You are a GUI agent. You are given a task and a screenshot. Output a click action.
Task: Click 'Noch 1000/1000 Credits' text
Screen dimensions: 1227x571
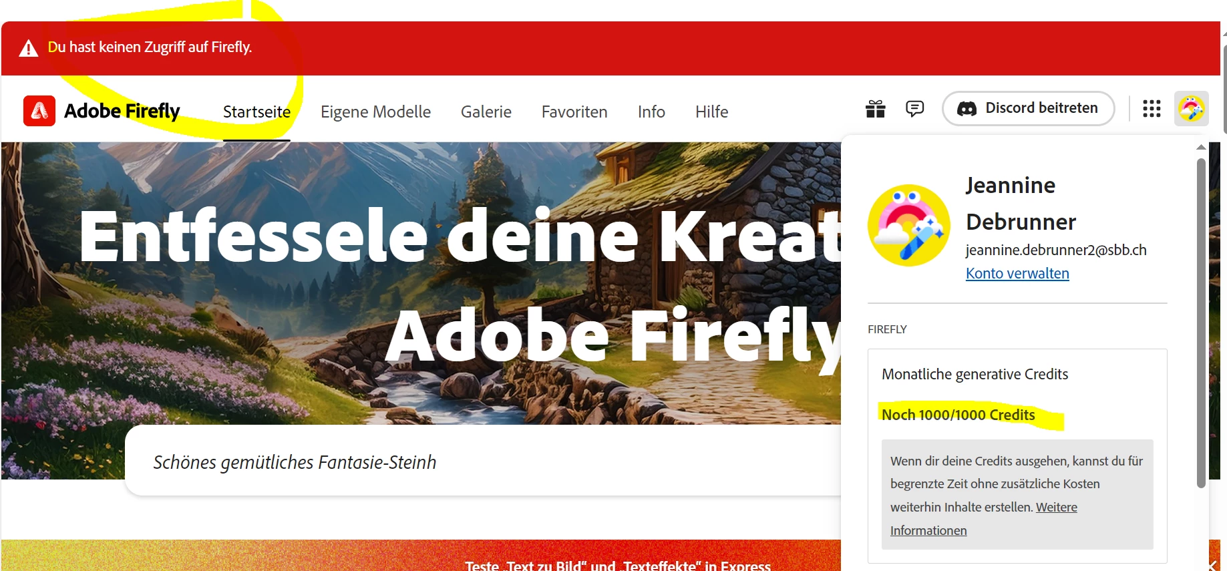point(958,415)
